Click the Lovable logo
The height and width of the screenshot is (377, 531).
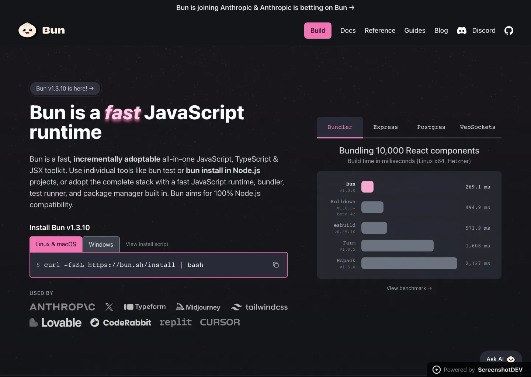(56, 323)
